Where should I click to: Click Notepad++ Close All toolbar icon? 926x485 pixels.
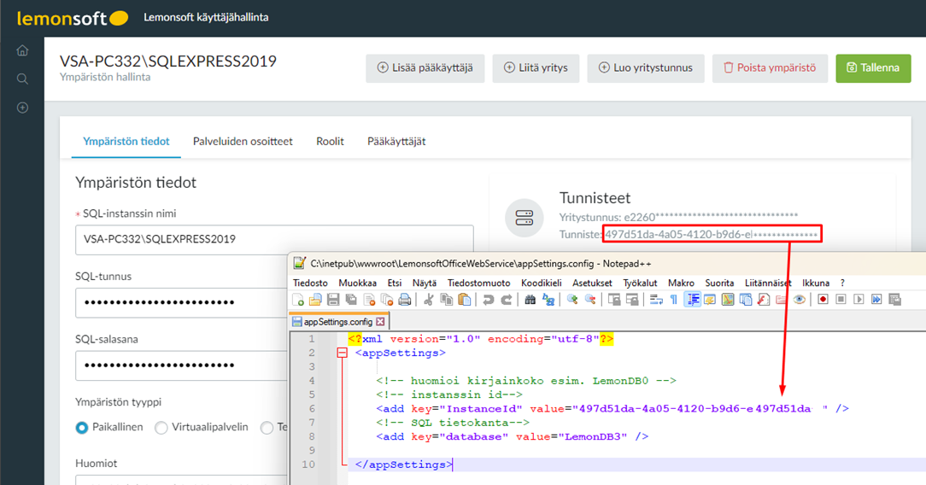pyautogui.click(x=387, y=300)
